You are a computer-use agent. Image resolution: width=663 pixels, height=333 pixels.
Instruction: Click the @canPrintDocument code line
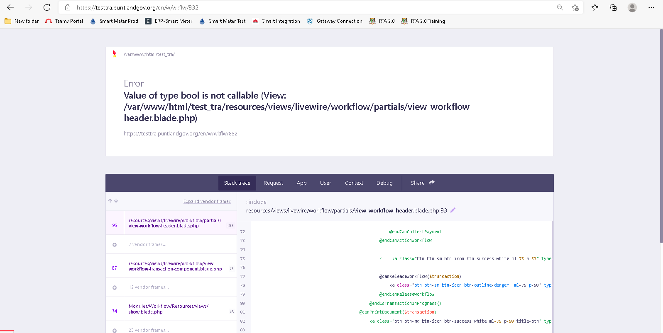pyautogui.click(x=398, y=312)
